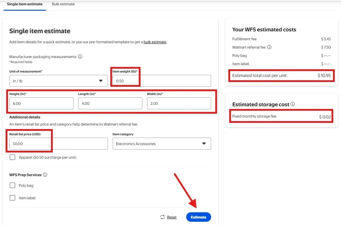The width and height of the screenshot is (341, 225).
Task: Click the Your WFS estimated costs heading
Action: (x=264, y=30)
